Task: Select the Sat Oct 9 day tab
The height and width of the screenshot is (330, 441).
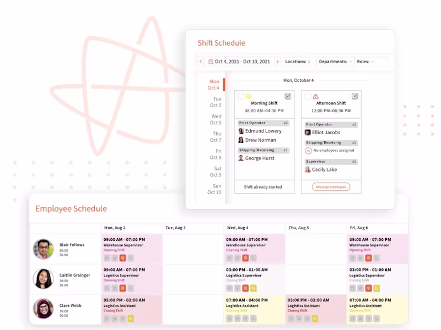Action: tap(216, 172)
